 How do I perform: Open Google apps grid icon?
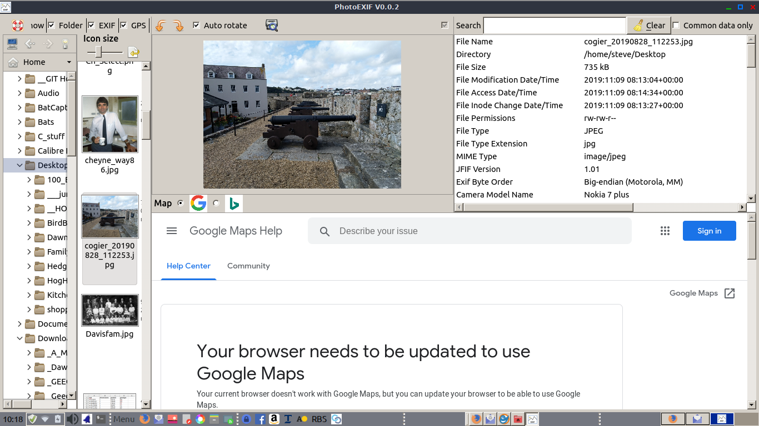click(665, 231)
